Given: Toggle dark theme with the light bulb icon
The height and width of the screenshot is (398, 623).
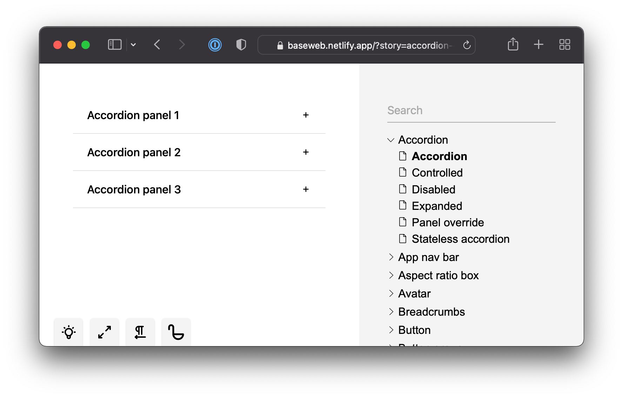Looking at the screenshot, I should pyautogui.click(x=68, y=332).
